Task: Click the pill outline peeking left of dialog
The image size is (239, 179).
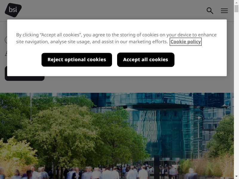Action: point(6,40)
